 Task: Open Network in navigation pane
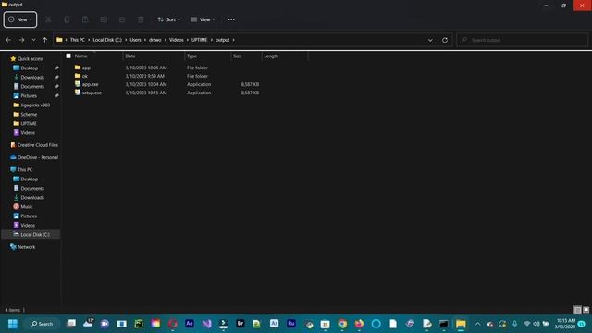(x=26, y=247)
